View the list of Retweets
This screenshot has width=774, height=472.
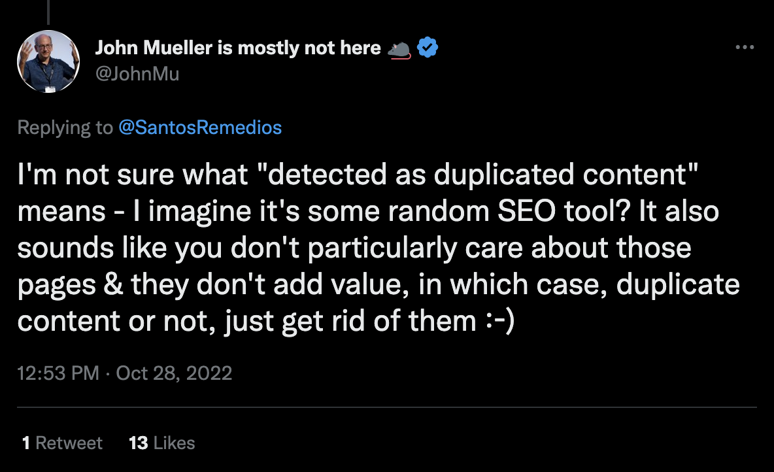pyautogui.click(x=62, y=443)
